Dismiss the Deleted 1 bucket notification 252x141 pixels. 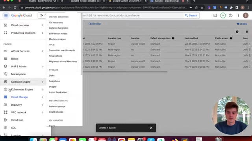151,128
